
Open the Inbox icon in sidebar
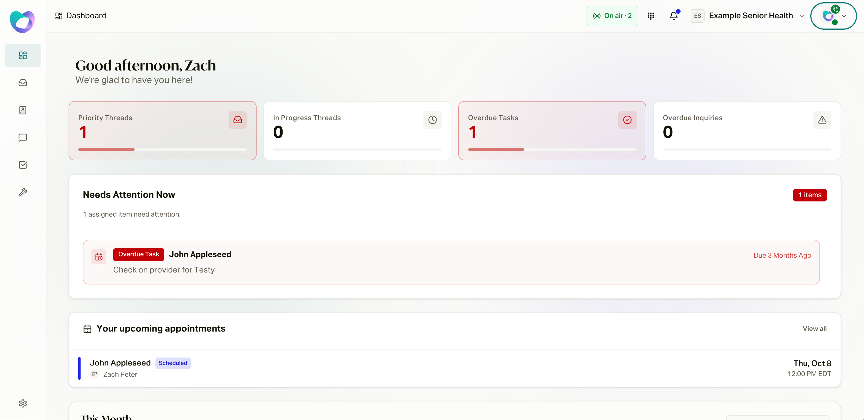coord(23,83)
